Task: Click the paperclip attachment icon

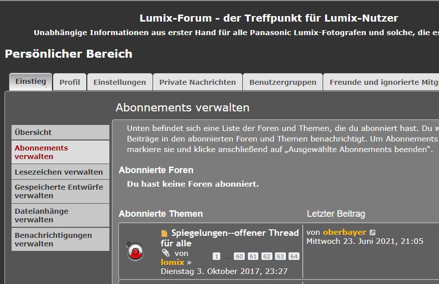Action: (166, 253)
